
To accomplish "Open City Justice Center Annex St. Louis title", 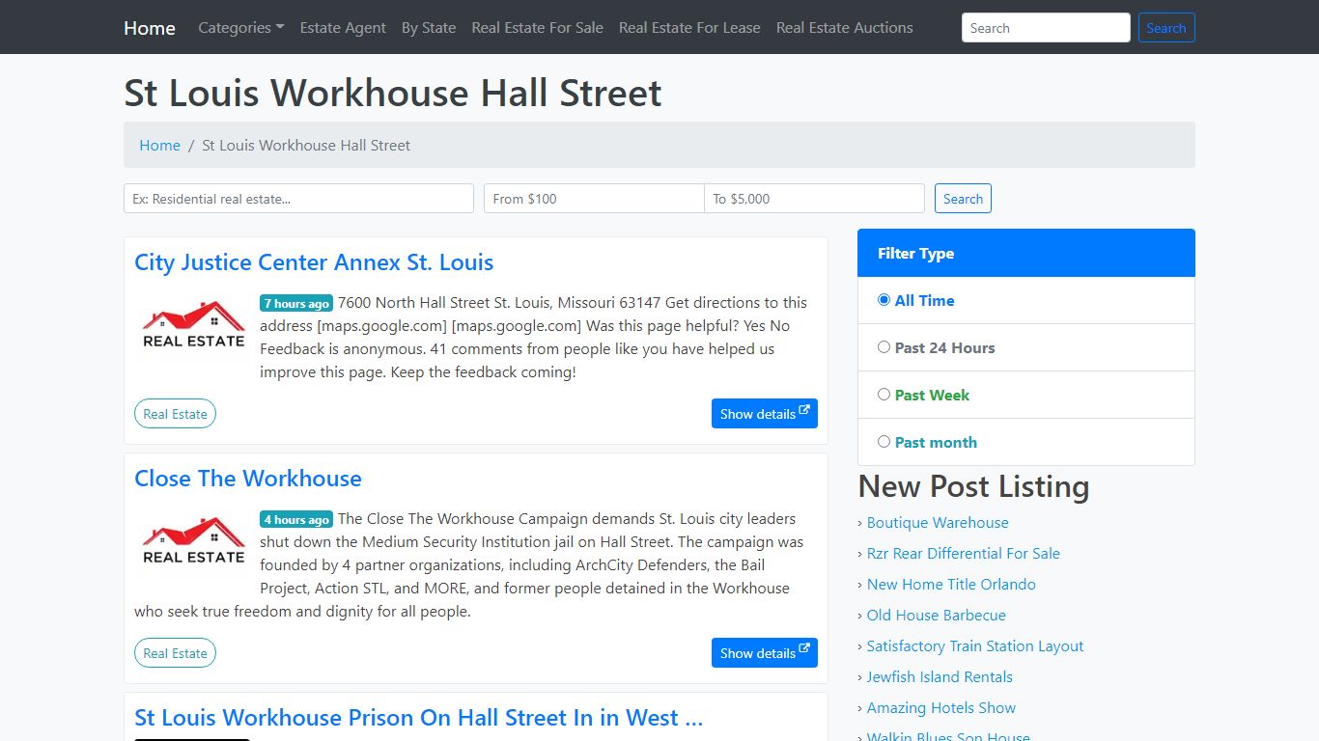I will [314, 262].
